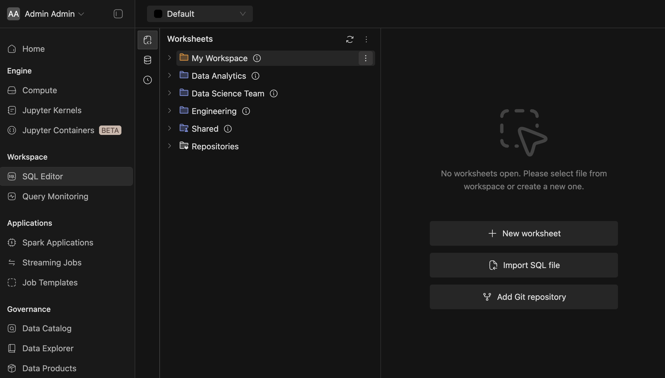Click the Data Products cube icon
Screen dimensions: 665x378
12,368
